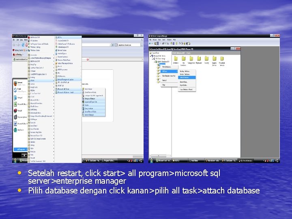Image resolution: width=292 pixels, height=219 pixels.
Task: Collapse the Microsoft SQL Servers tree node
Action: 150,56
